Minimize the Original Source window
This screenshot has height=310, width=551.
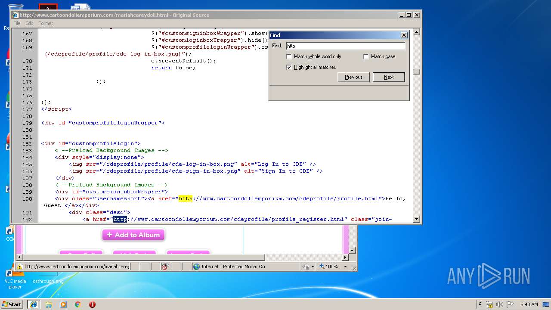click(402, 15)
